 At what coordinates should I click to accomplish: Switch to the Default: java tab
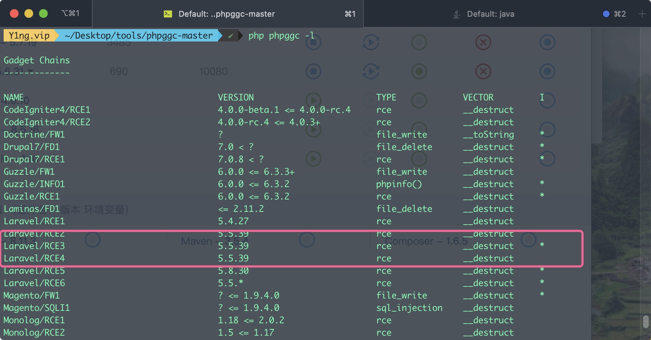click(490, 14)
